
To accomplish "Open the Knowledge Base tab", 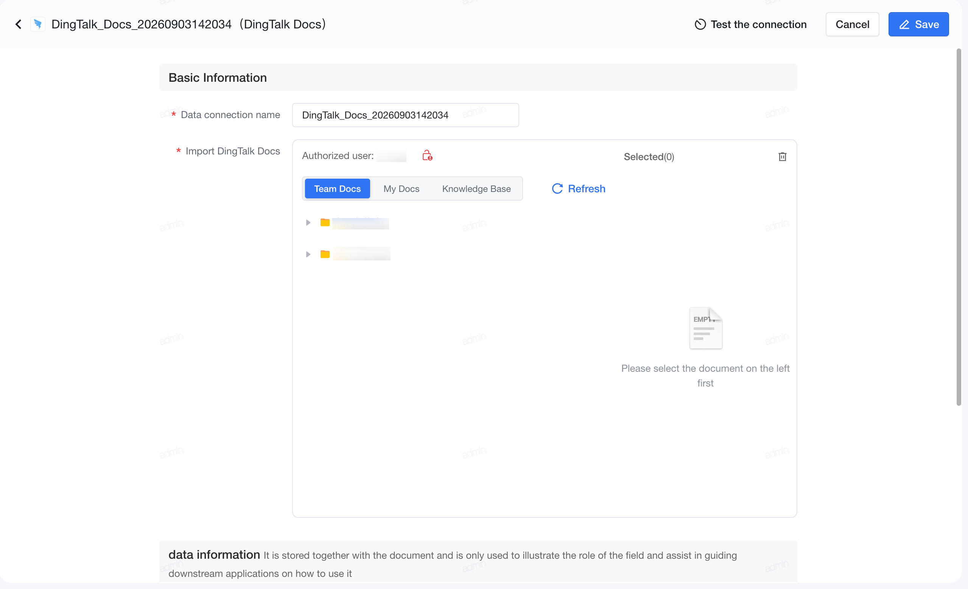I will [x=476, y=189].
